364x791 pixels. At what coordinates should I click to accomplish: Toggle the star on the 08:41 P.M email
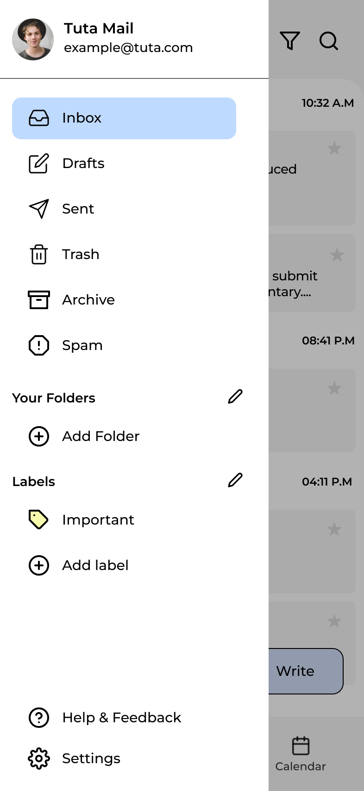tap(334, 388)
